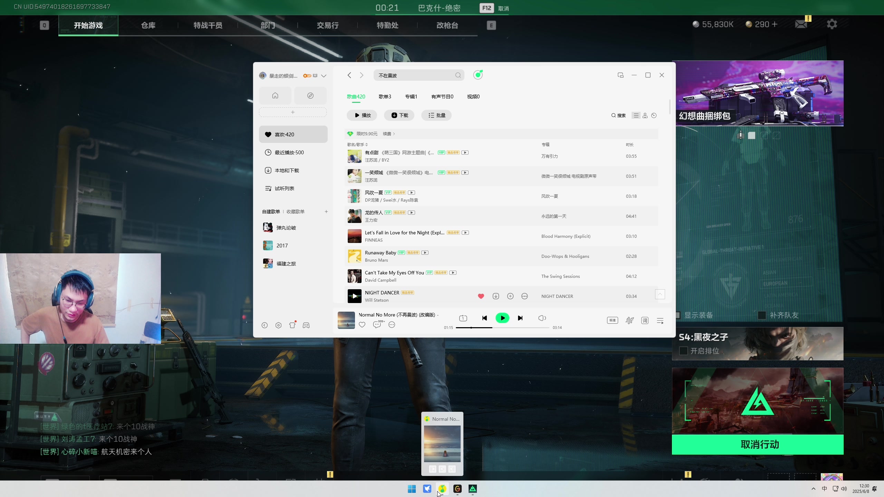Screen dimensions: 884x497
Task: Click the song list vertical scrollbar
Action: [x=670, y=107]
